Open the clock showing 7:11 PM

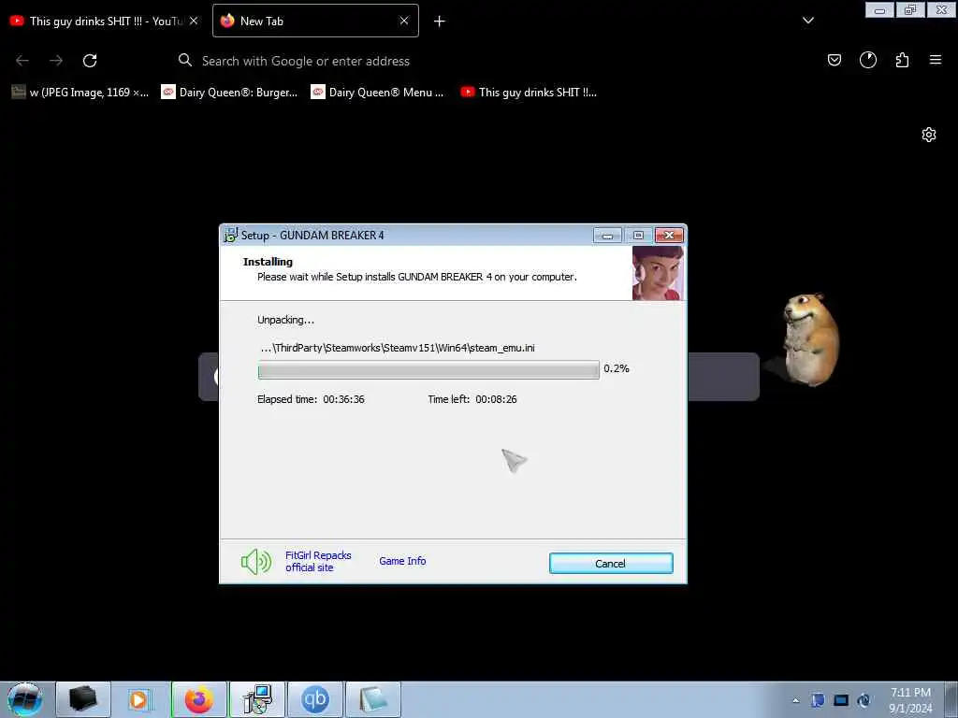[910, 700]
